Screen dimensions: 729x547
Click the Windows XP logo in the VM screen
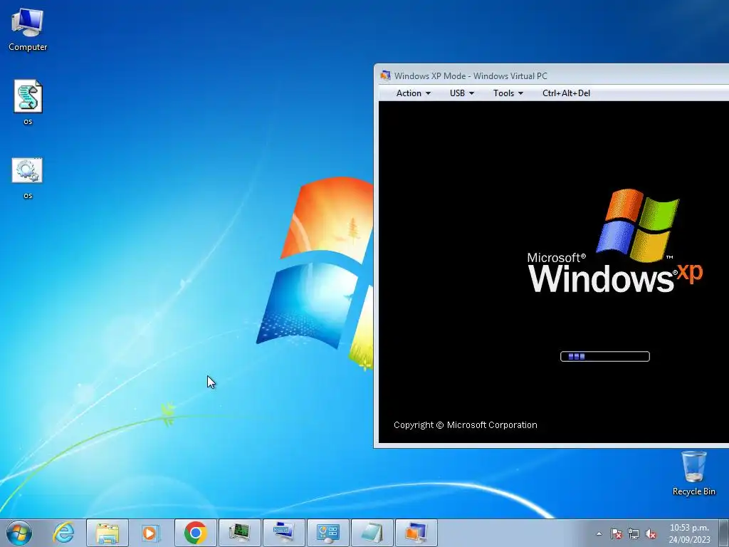coord(615,241)
